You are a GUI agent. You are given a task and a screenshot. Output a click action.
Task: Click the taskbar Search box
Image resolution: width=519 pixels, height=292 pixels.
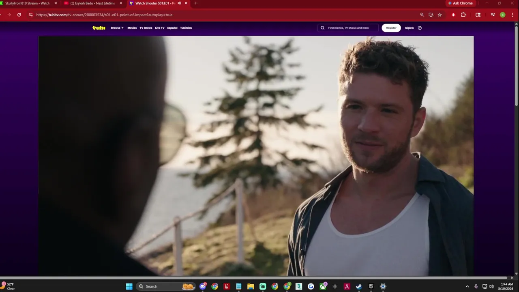coord(166,287)
